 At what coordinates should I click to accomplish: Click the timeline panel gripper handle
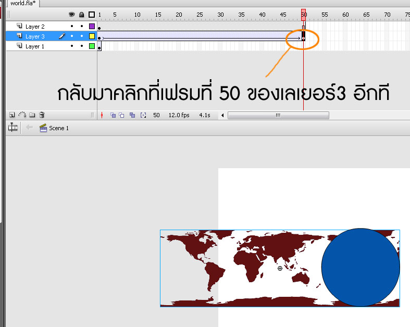click(x=9, y=15)
